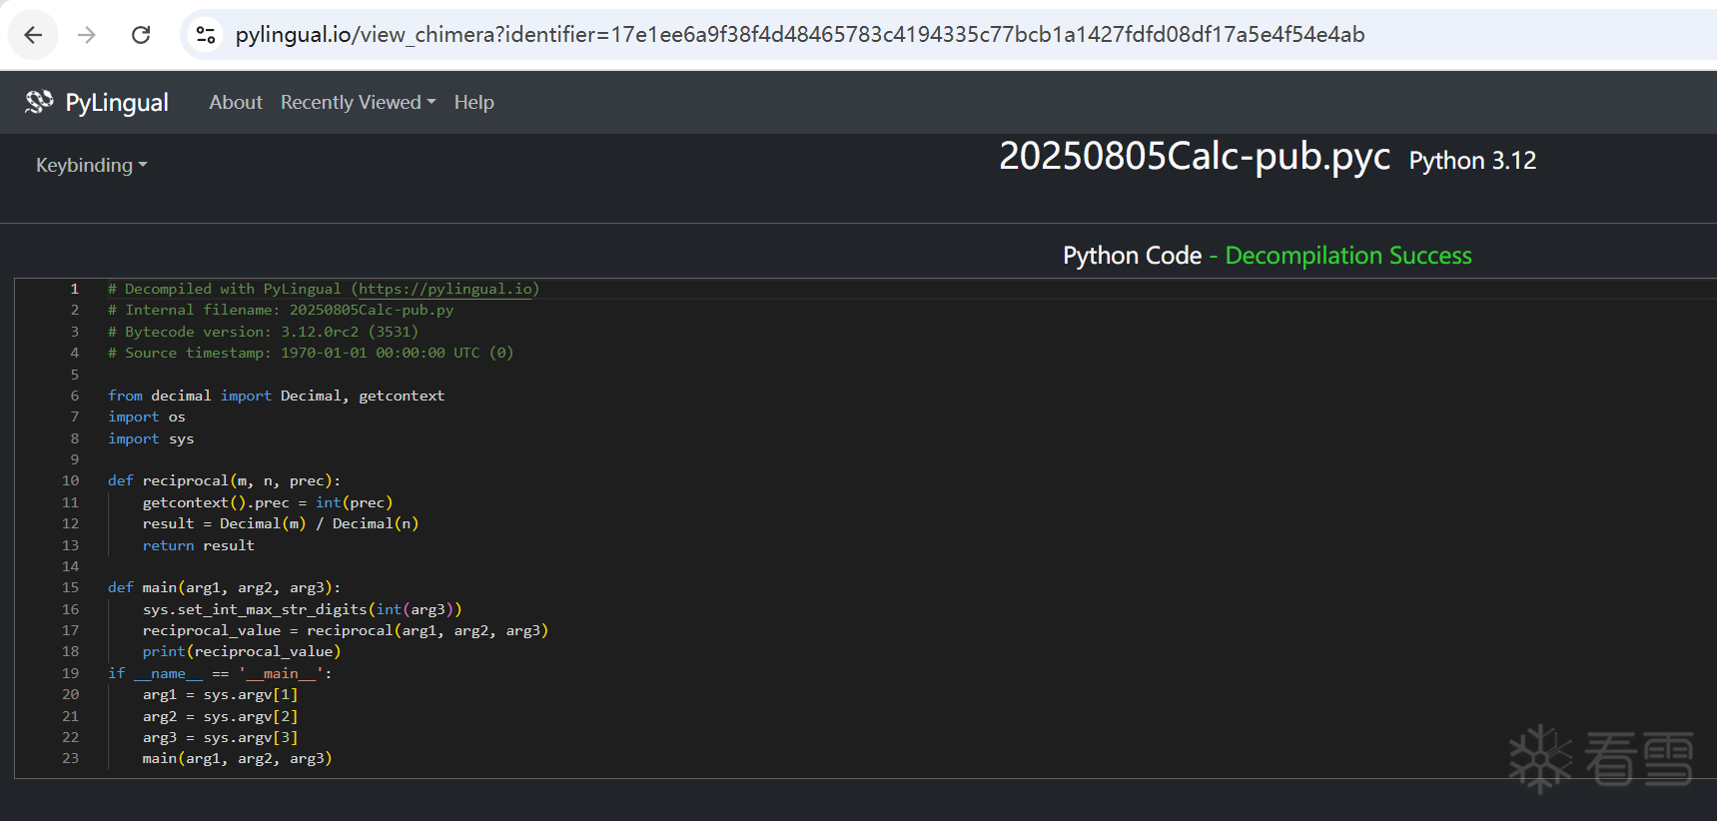Viewport: 1717px width, 821px height.
Task: Click the PyLingual brand name
Action: click(x=116, y=103)
